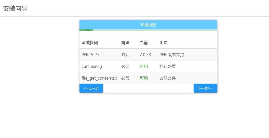This screenshot has height=138, width=269.
Task: Select the file_get_contents() function entry
Action: pyautogui.click(x=99, y=78)
